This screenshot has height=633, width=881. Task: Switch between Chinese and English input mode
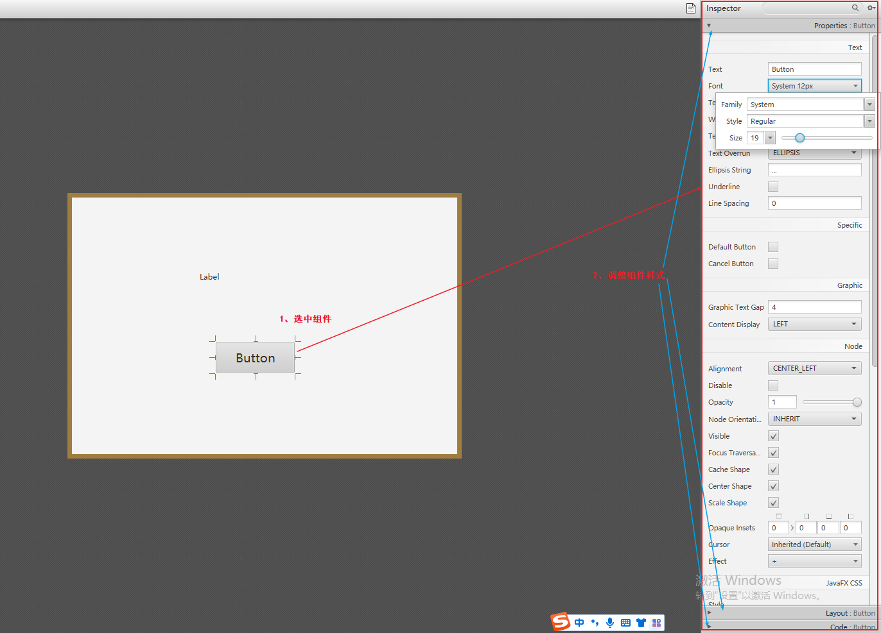point(579,622)
